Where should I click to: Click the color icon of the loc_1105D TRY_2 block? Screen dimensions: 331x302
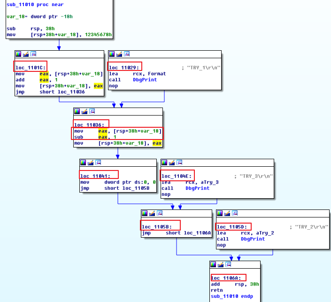coord(220,214)
